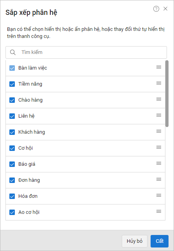Click the Hóa đơn row drag handle
This screenshot has height=251, width=174.
pyautogui.click(x=159, y=195)
